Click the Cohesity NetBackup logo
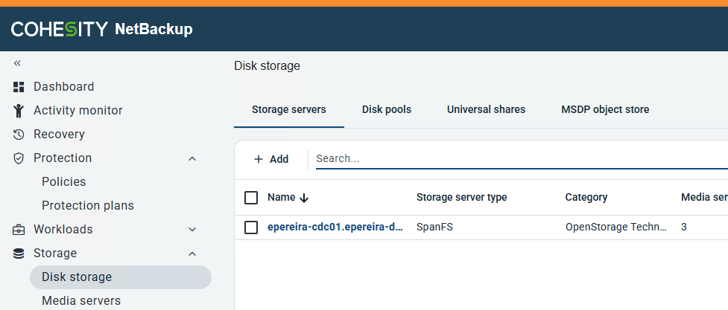 [x=101, y=30]
